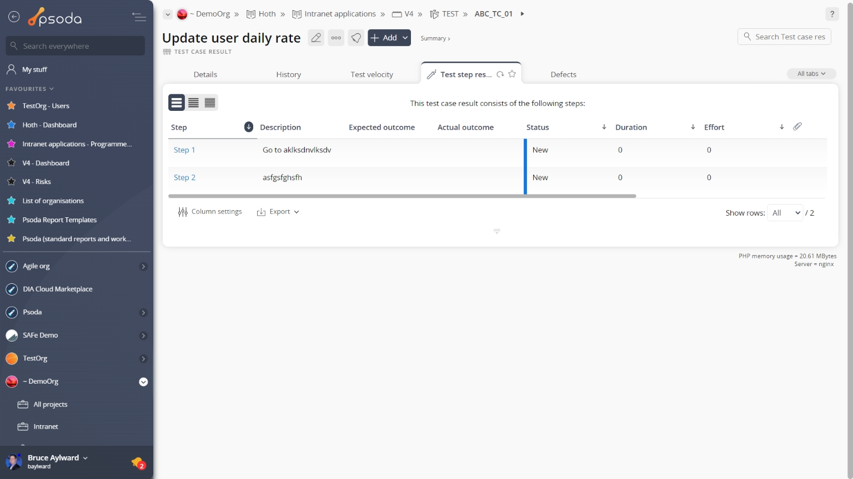Viewport: 853px width, 479px height.
Task: Collapse the sidebar with the menu toggle icon
Action: click(x=139, y=17)
